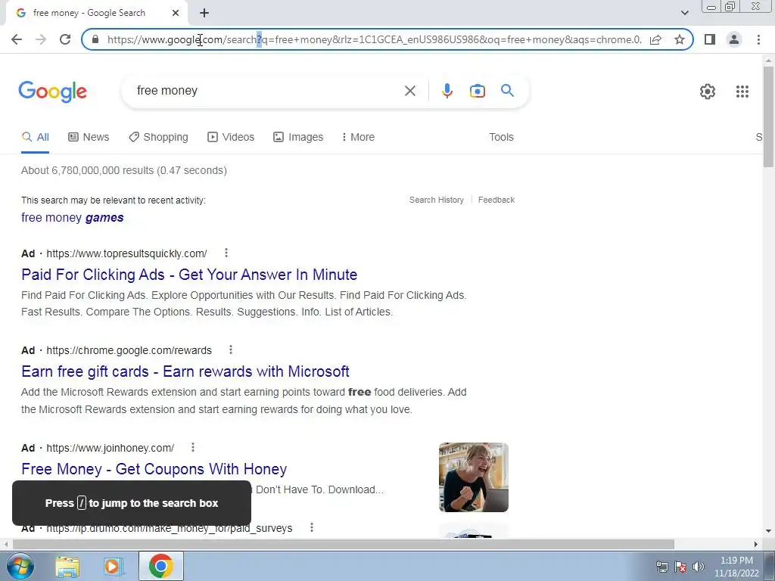Image resolution: width=775 pixels, height=581 pixels.
Task: Expand the More search options
Action: coord(358,137)
